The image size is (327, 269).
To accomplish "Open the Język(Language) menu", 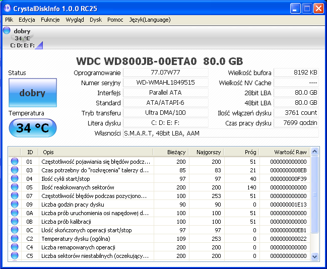I will click(x=150, y=20).
